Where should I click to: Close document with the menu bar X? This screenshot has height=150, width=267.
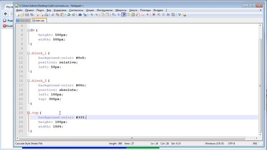(x=260, y=10)
